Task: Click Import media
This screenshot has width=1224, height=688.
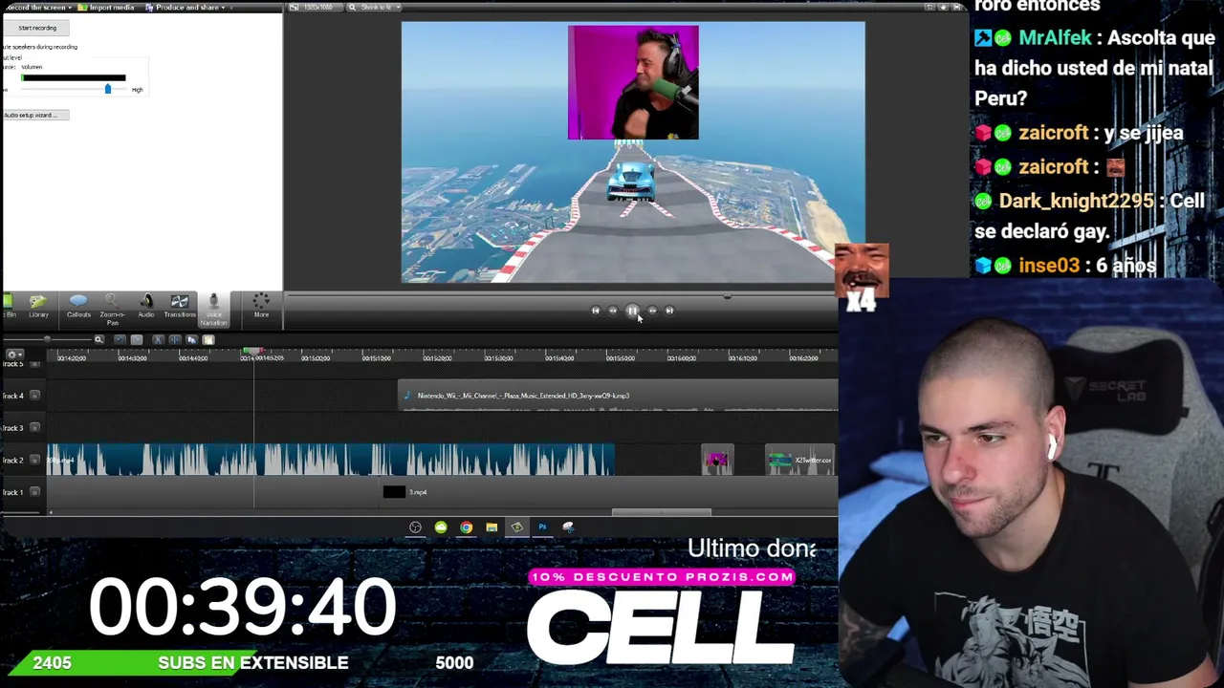Action: pyautogui.click(x=108, y=8)
